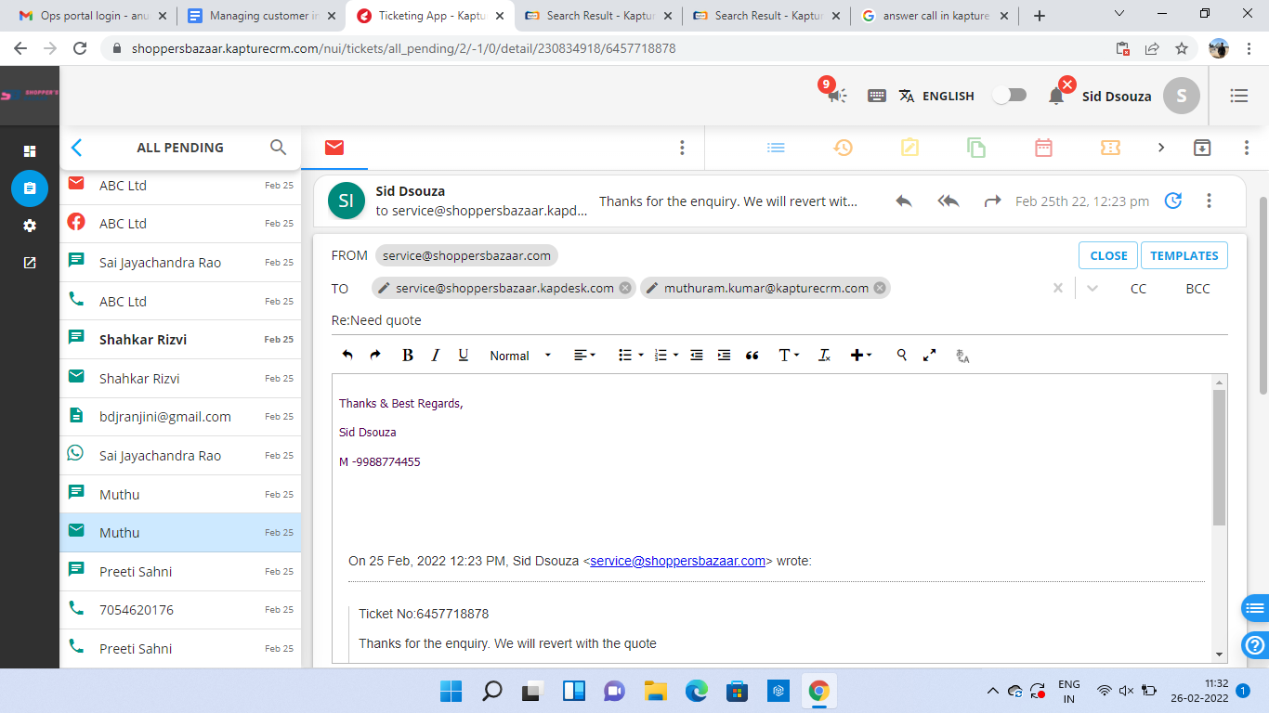Viewport: 1269px width, 713px height.
Task: Open the bullet list dropdown
Action: (x=631, y=355)
